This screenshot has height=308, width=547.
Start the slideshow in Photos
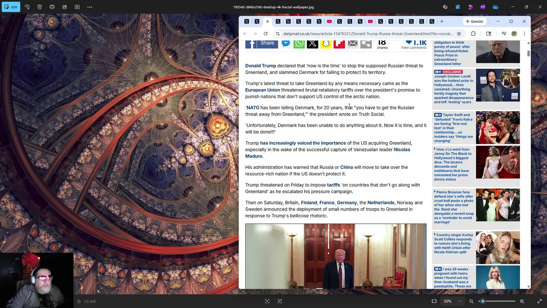tap(77, 7)
